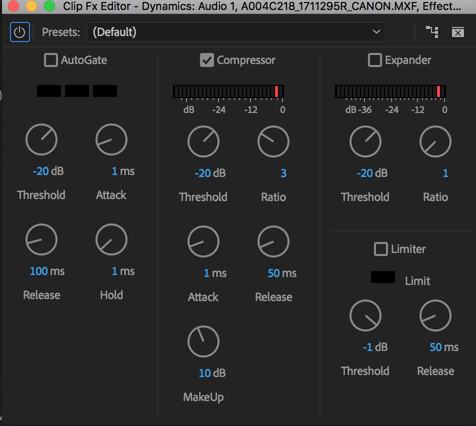Click Expander Ratio value 1
476x426 pixels.
[445, 173]
